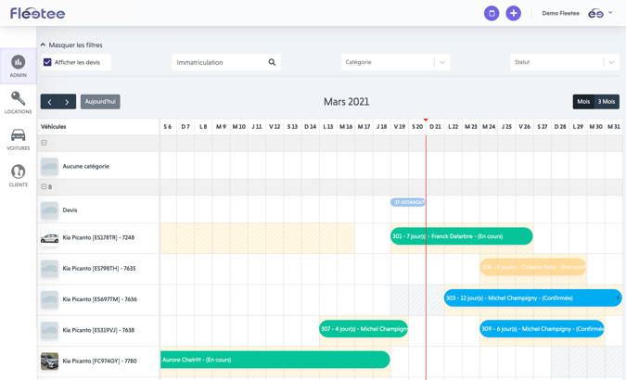This screenshot has width=626, height=380.
Task: Open Clients in the sidebar
Action: (x=19, y=175)
